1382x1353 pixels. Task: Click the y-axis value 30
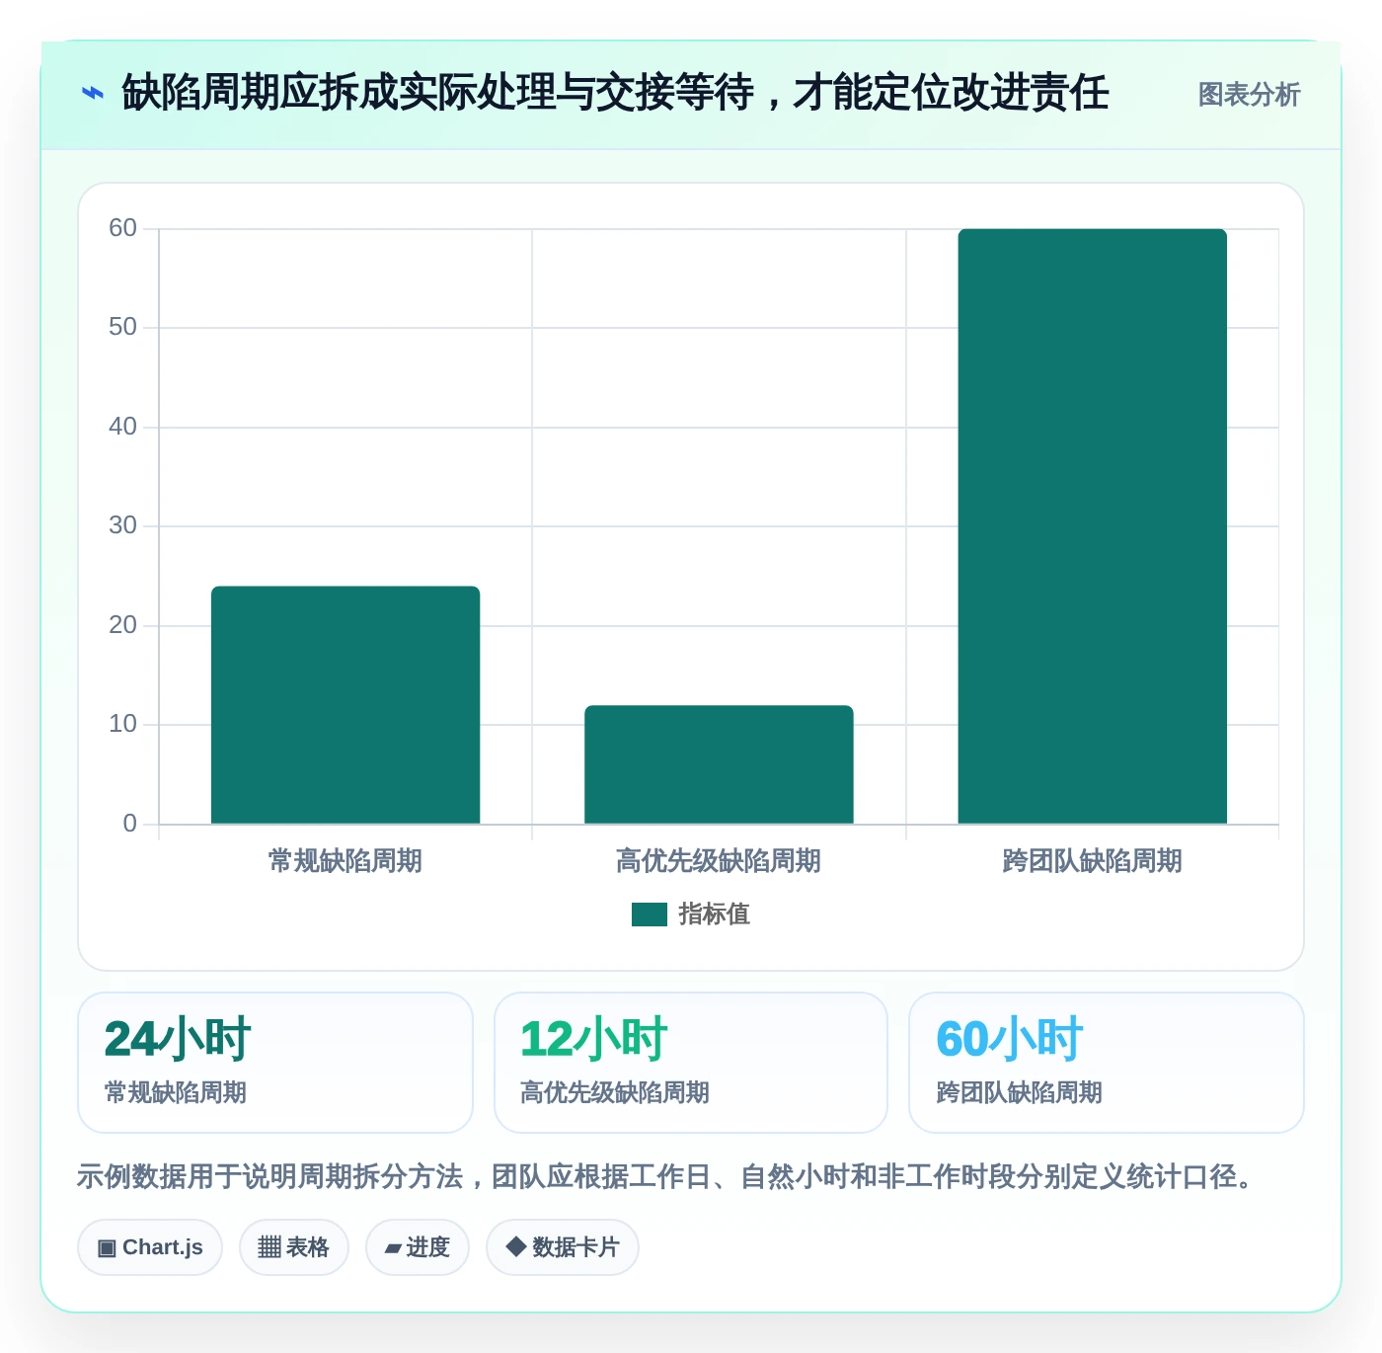tap(123, 525)
